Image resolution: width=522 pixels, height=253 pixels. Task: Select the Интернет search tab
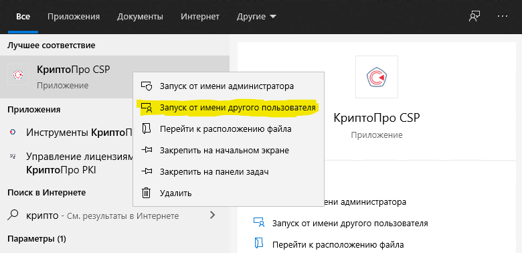click(x=200, y=16)
